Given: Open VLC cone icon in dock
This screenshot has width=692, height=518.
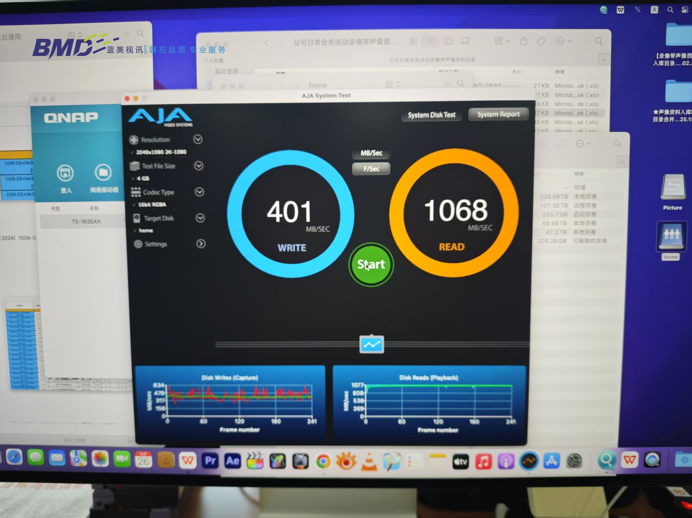Looking at the screenshot, I should click(x=369, y=461).
